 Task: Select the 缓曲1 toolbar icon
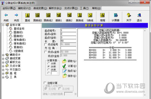click(59, 15)
